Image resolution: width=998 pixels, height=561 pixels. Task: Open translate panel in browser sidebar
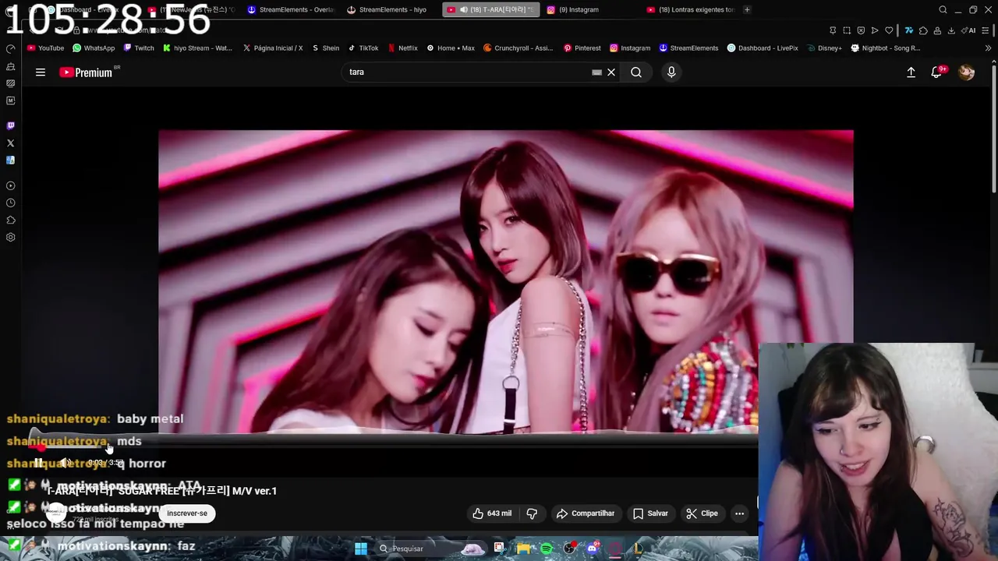[x=10, y=161]
